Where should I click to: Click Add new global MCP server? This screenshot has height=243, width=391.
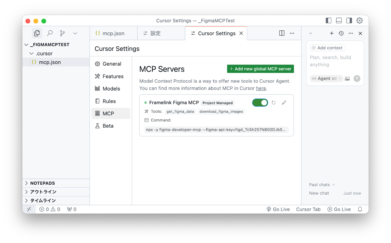[260, 69]
